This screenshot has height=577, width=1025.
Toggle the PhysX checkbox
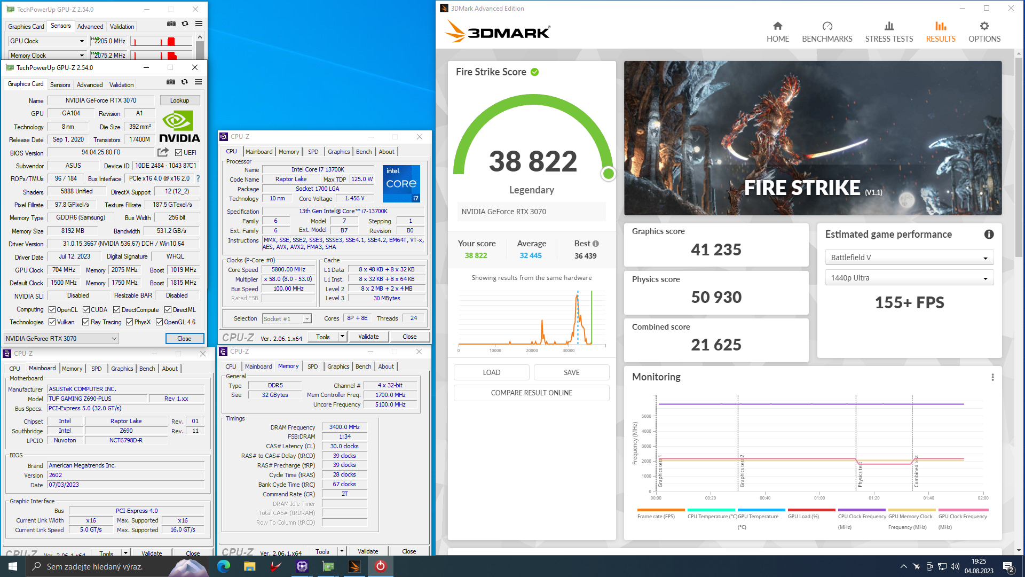(129, 322)
